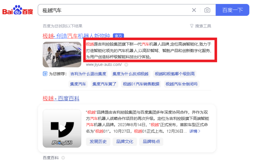Clear the search box with the X icon
The image size is (255, 160).
(x=194, y=10)
